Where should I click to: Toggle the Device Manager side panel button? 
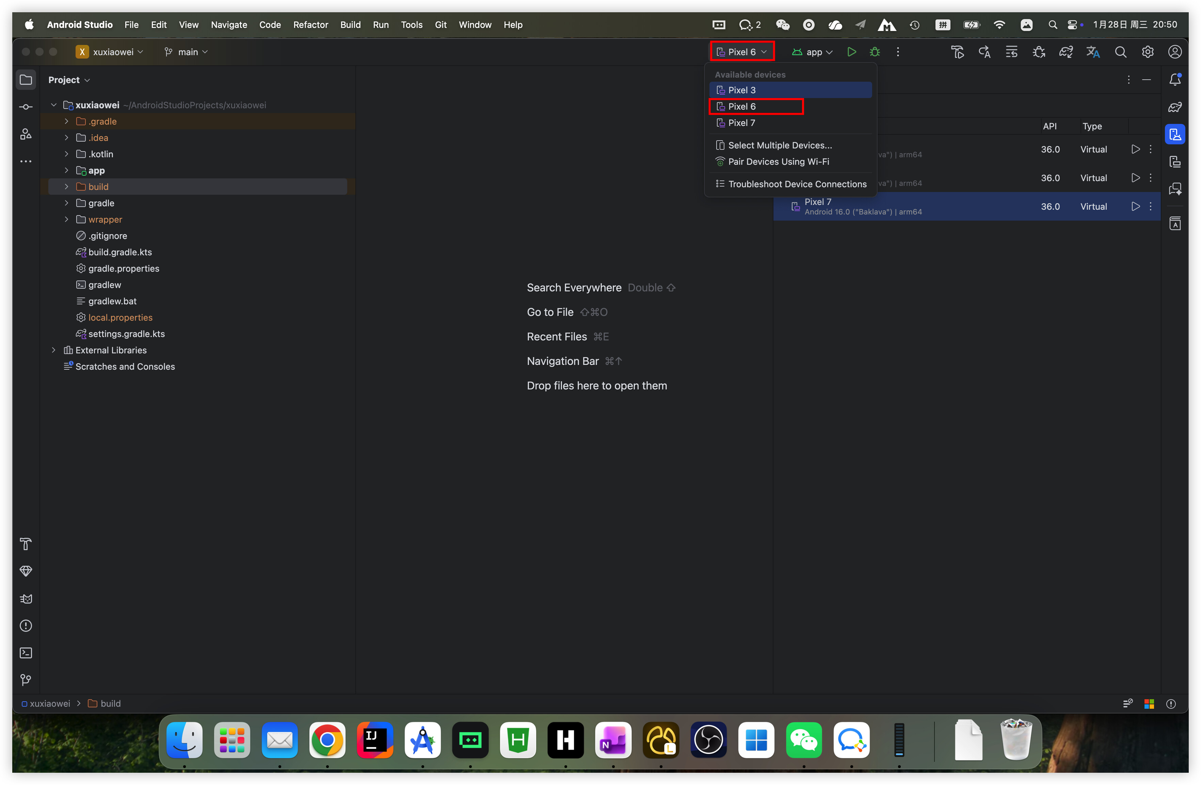point(1175,134)
